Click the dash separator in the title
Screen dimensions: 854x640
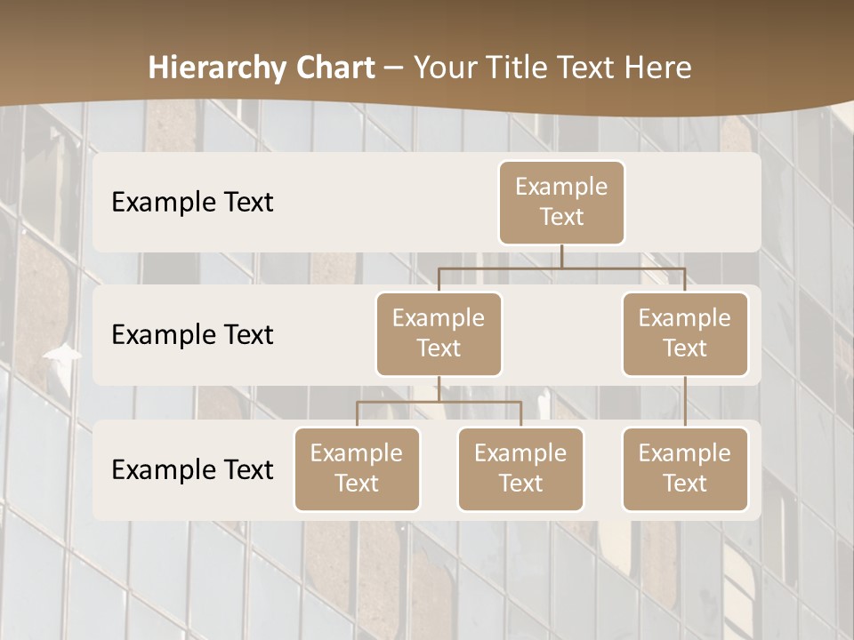click(393, 68)
